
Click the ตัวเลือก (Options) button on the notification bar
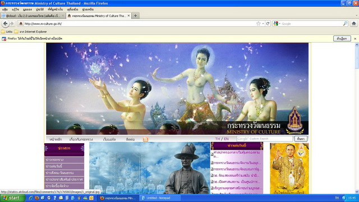point(342,39)
